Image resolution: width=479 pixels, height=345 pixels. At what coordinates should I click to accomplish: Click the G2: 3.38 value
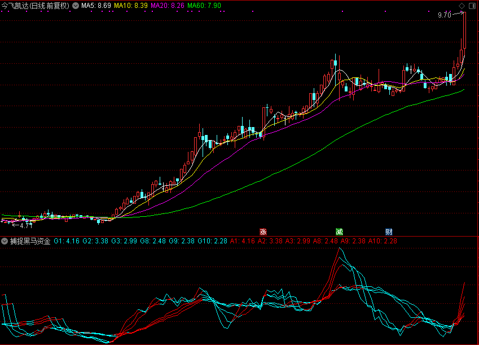[x=95, y=241]
